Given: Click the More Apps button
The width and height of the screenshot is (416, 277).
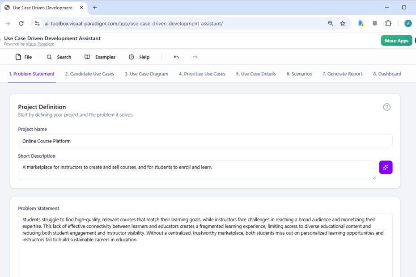Looking at the screenshot, I should pos(396,41).
